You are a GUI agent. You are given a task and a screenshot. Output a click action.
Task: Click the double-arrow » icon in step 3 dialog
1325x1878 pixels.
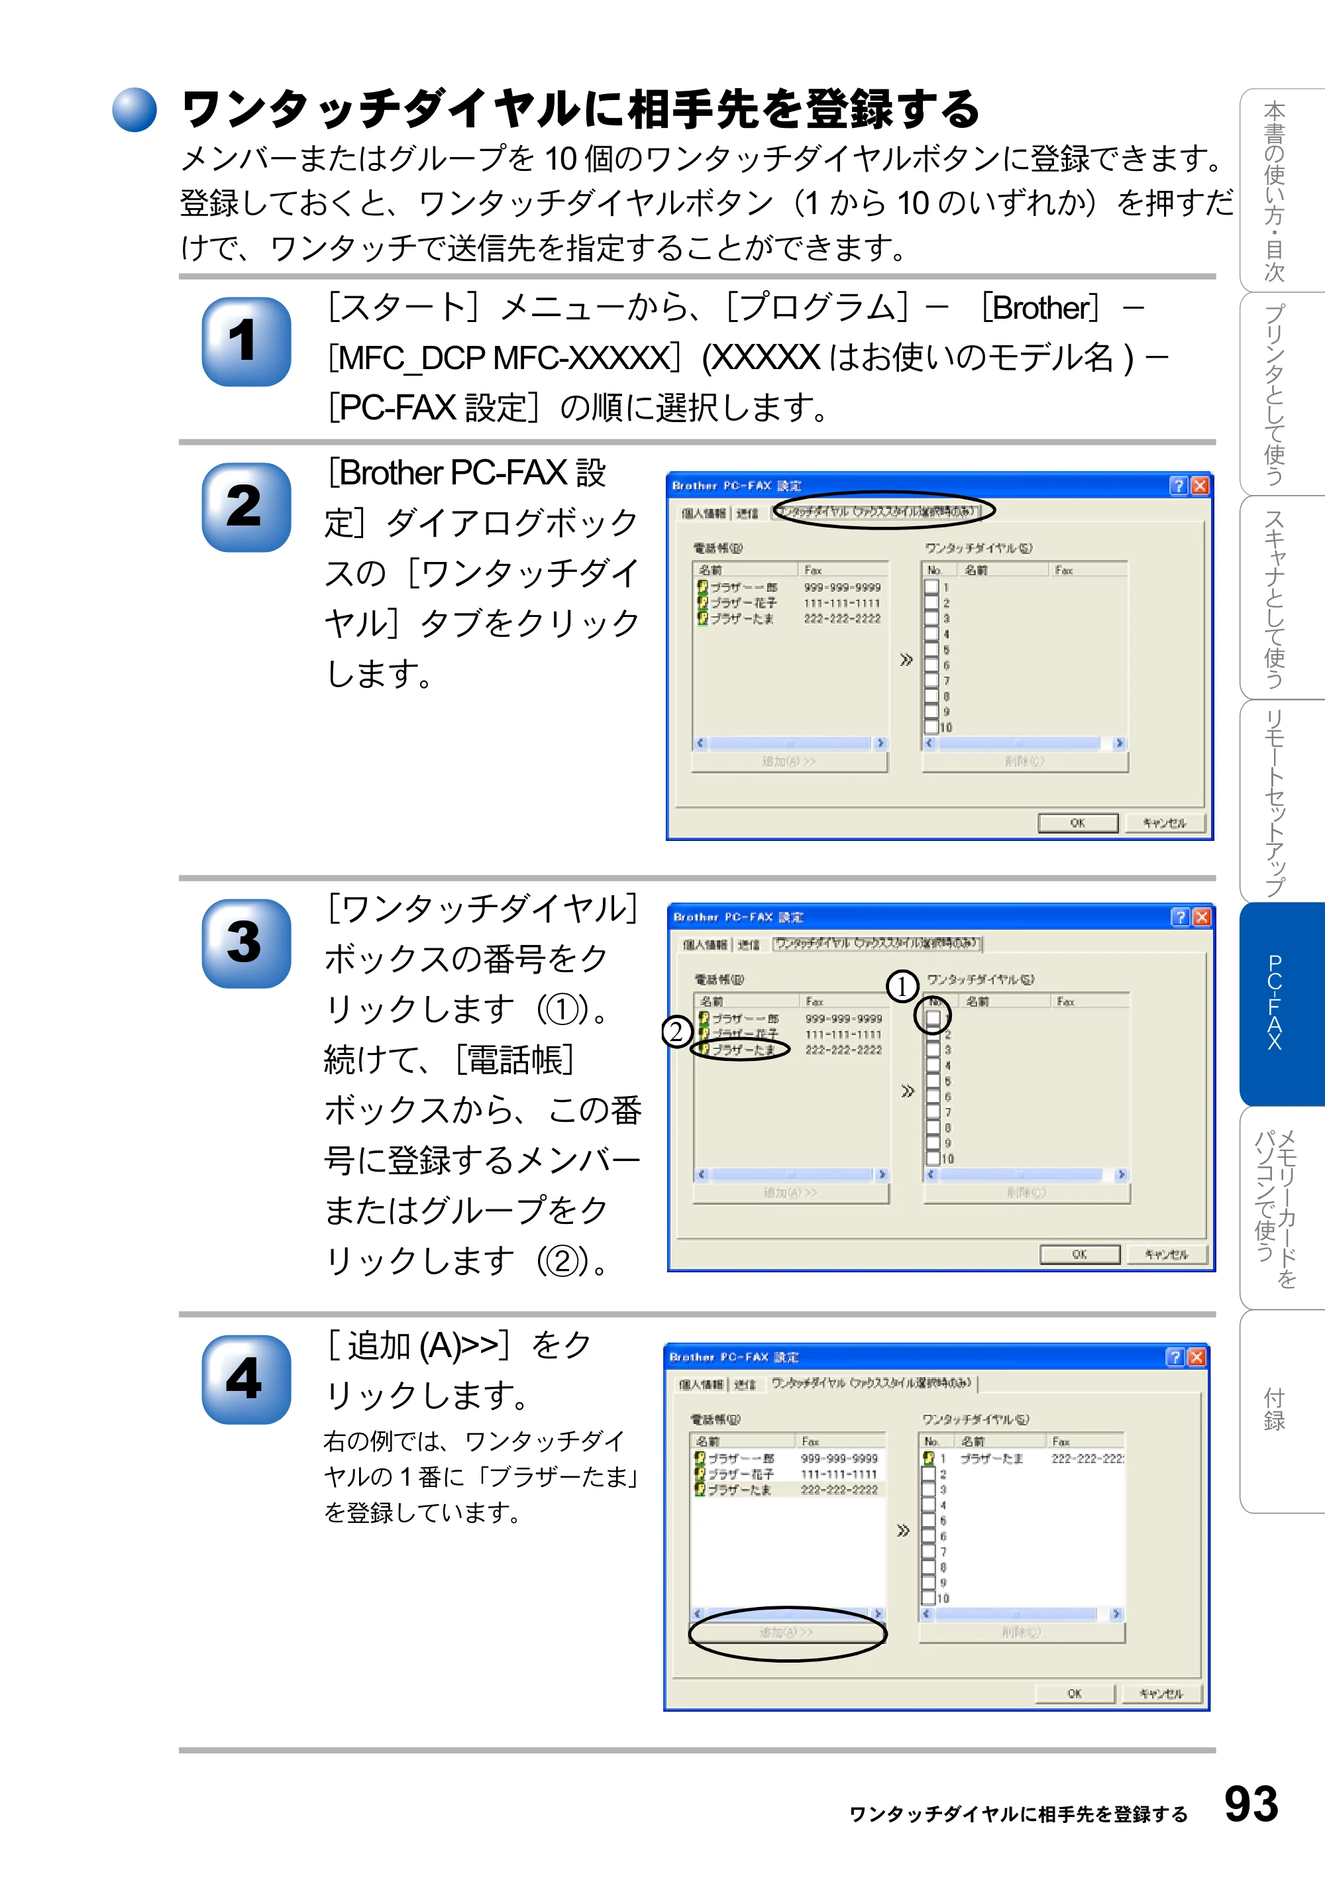click(x=907, y=1091)
